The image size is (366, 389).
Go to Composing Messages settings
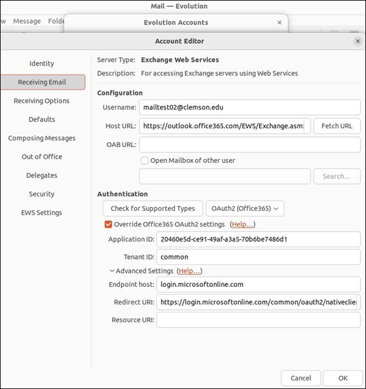coord(42,138)
